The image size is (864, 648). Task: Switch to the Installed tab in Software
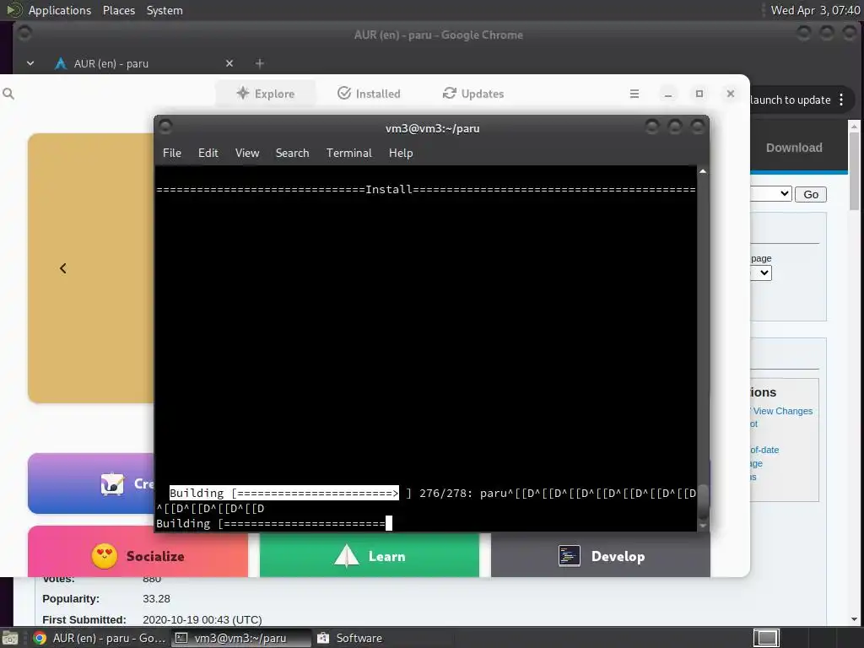[x=369, y=94]
